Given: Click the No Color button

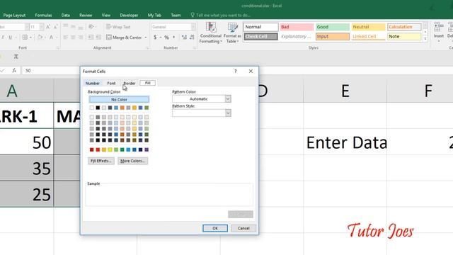Looking at the screenshot, I should click(119, 99).
